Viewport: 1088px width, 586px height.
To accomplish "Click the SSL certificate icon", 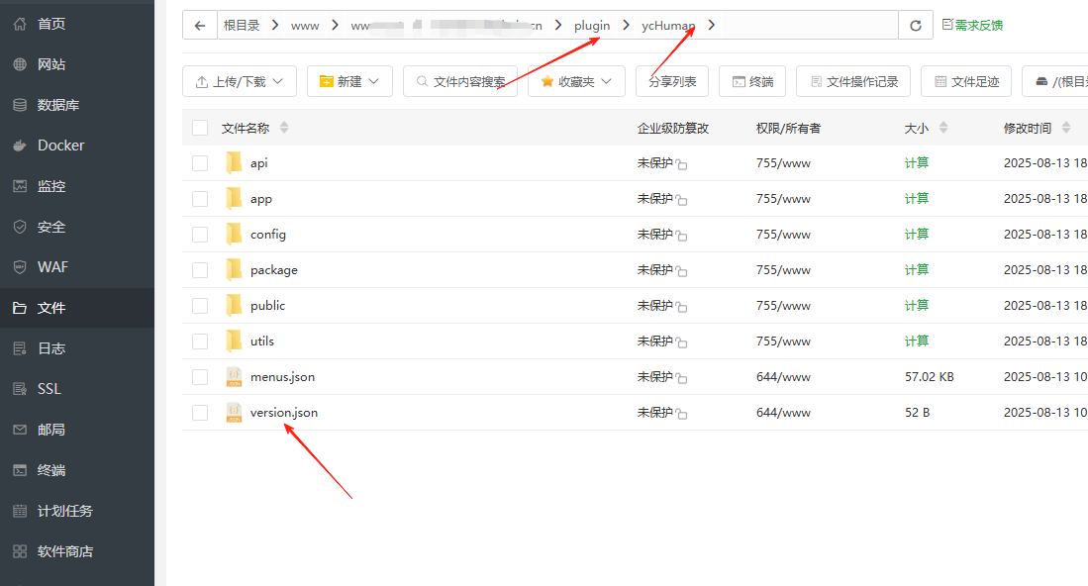I will [x=20, y=389].
